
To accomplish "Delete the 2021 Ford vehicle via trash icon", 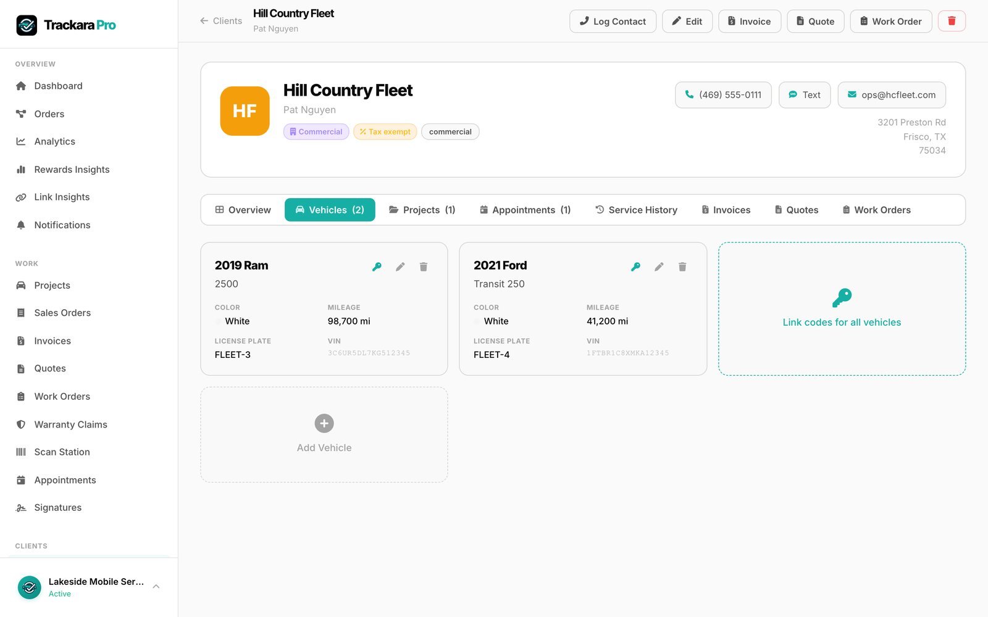I will 682,267.
